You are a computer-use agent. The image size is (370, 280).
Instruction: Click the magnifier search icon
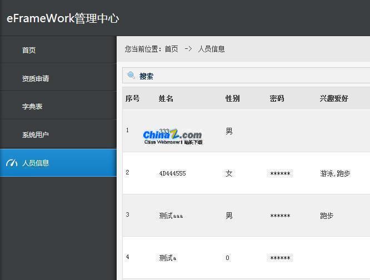pyautogui.click(x=131, y=76)
